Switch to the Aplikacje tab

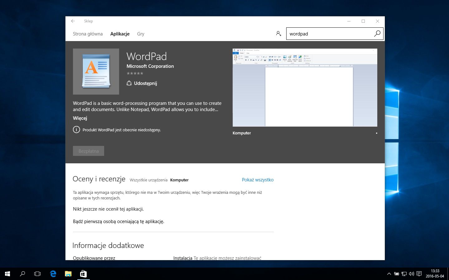[x=120, y=34]
